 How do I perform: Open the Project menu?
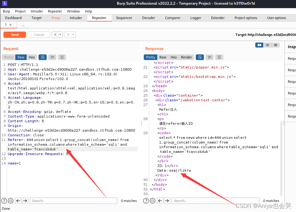click(20, 11)
